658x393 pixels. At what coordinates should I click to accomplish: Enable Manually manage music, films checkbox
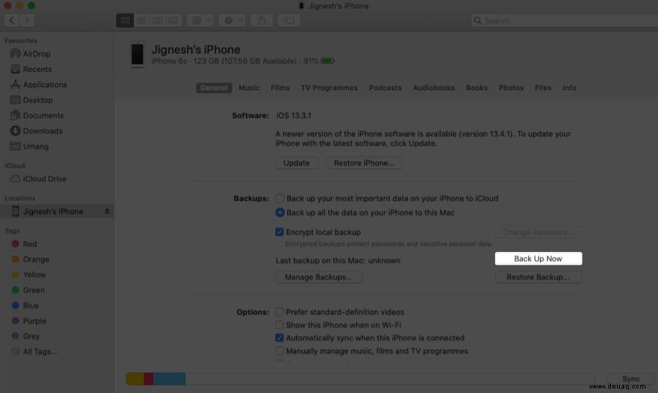[280, 351]
